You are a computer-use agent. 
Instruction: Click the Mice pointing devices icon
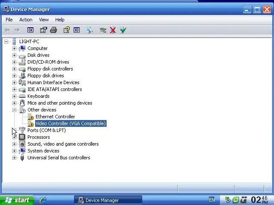pyautogui.click(x=22, y=103)
